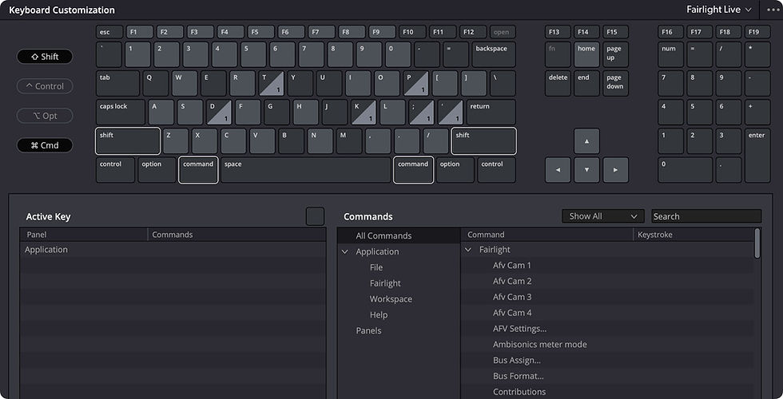
Task: Click the P key on virtual keyboard
Action: 416,83
